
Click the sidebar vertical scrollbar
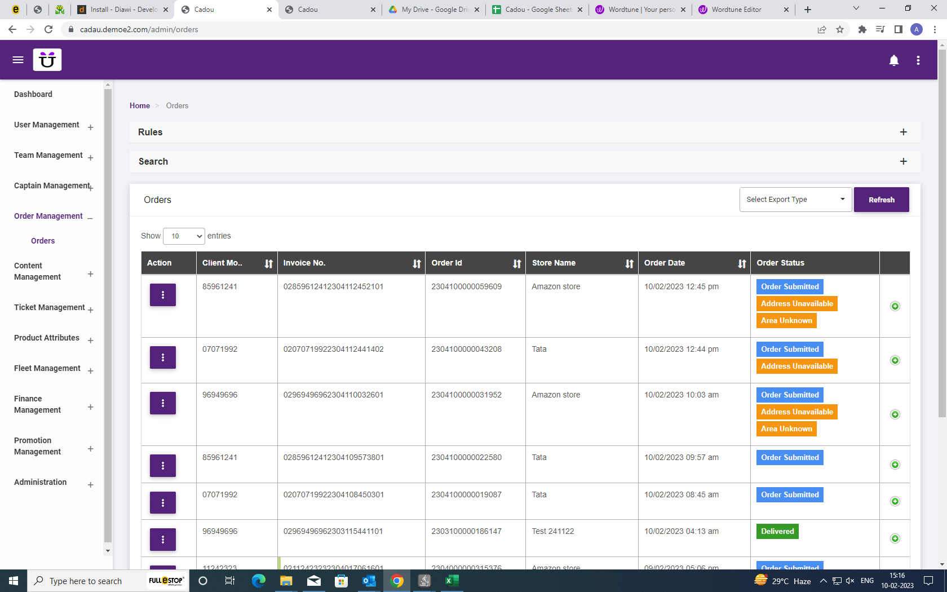point(108,316)
